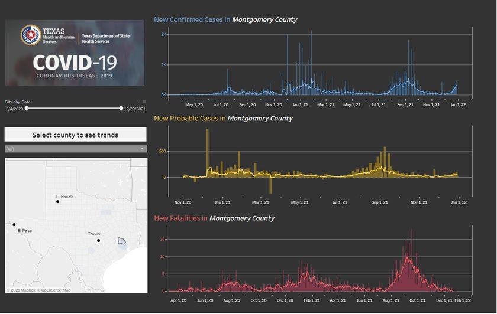Click the COVID-19 banner title

[x=75, y=63]
